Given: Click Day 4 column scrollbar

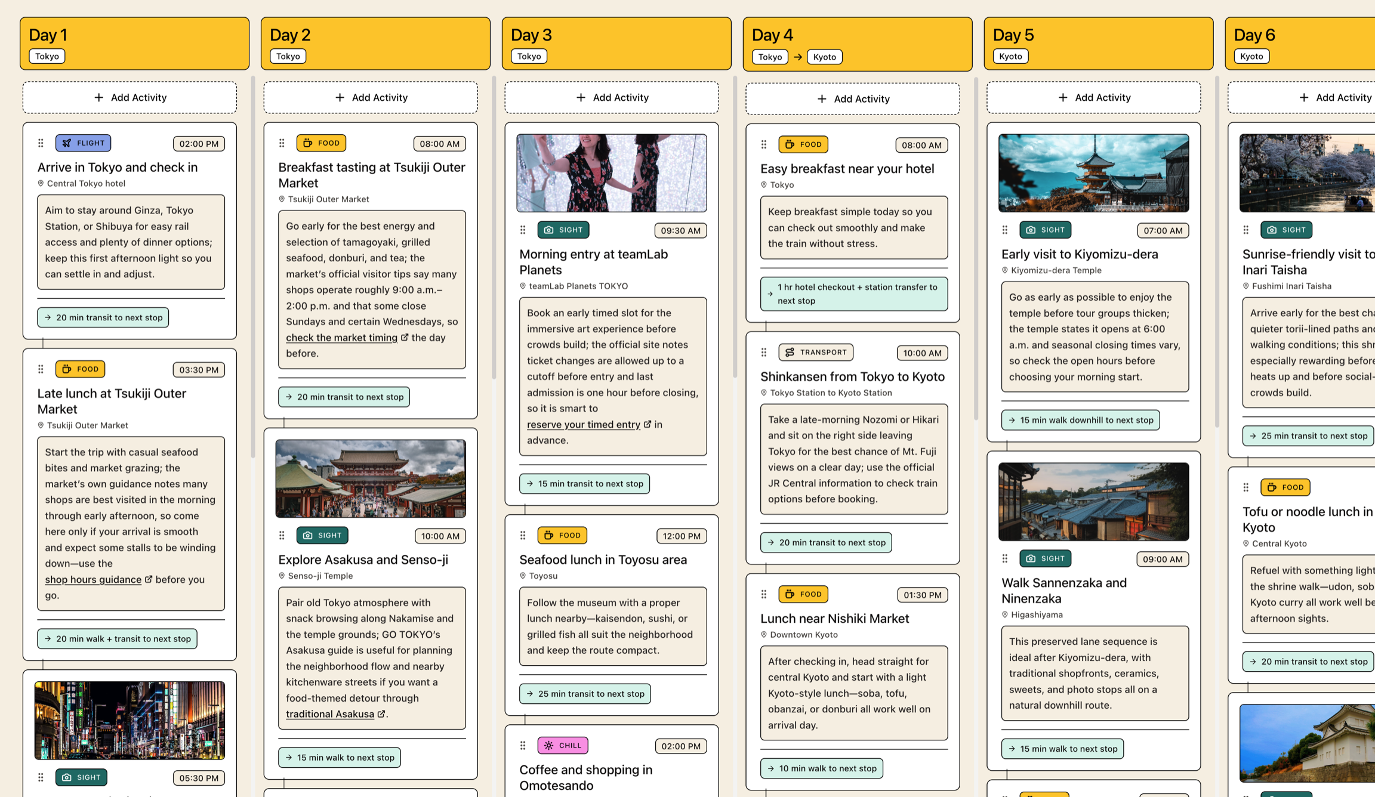Looking at the screenshot, I should click(x=976, y=248).
